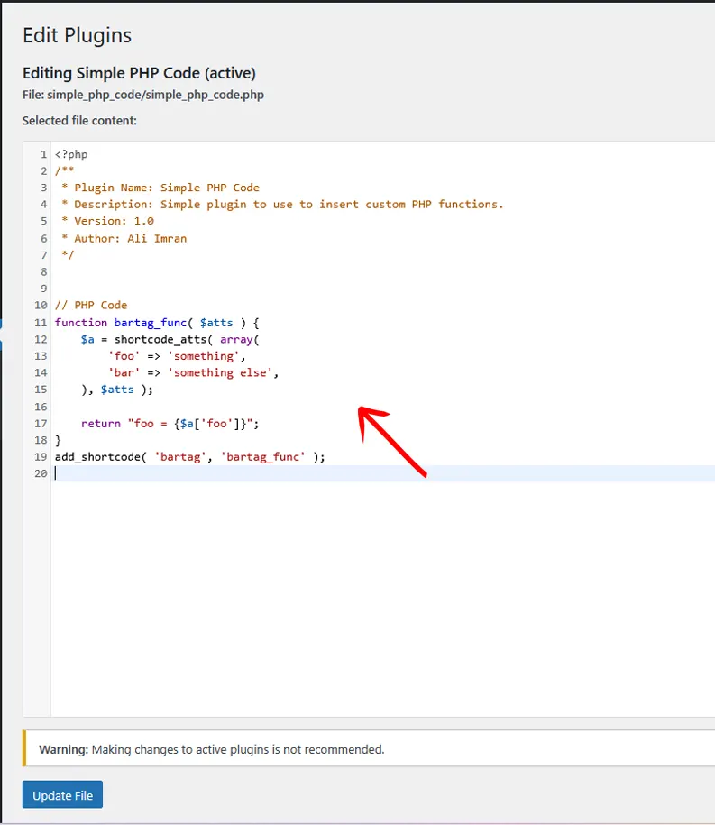Image resolution: width=715 pixels, height=825 pixels.
Task: Click the $atts variable on line 15
Action: point(120,390)
